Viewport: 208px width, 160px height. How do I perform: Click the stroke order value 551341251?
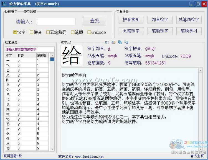point(156,63)
